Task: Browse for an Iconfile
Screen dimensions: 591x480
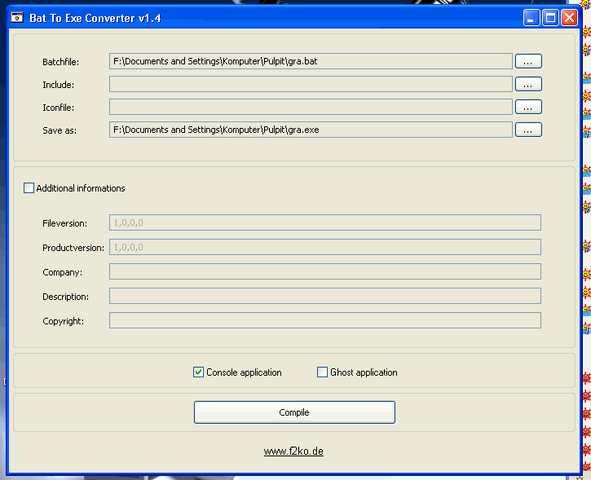Action: pyautogui.click(x=528, y=107)
